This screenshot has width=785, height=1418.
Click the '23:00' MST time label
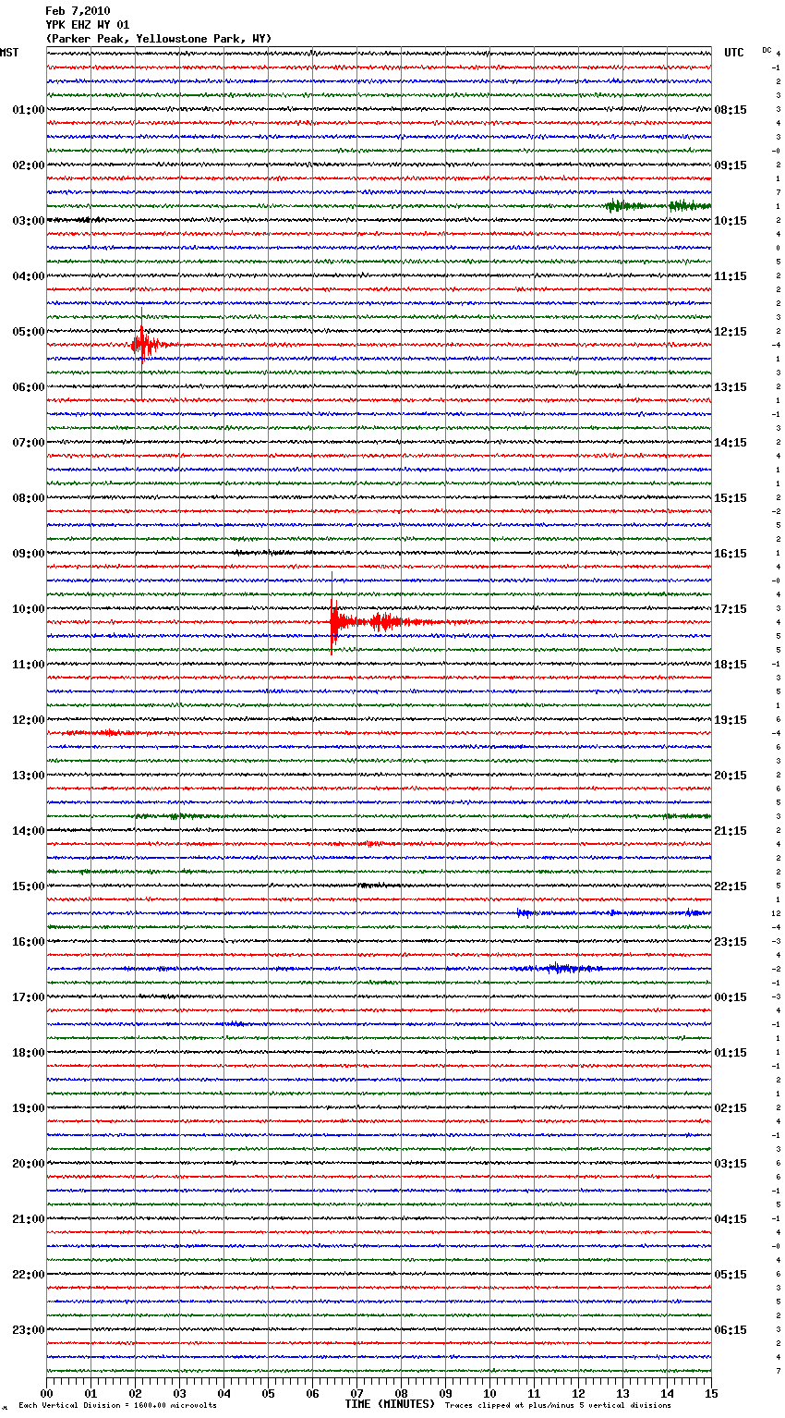pos(29,1330)
